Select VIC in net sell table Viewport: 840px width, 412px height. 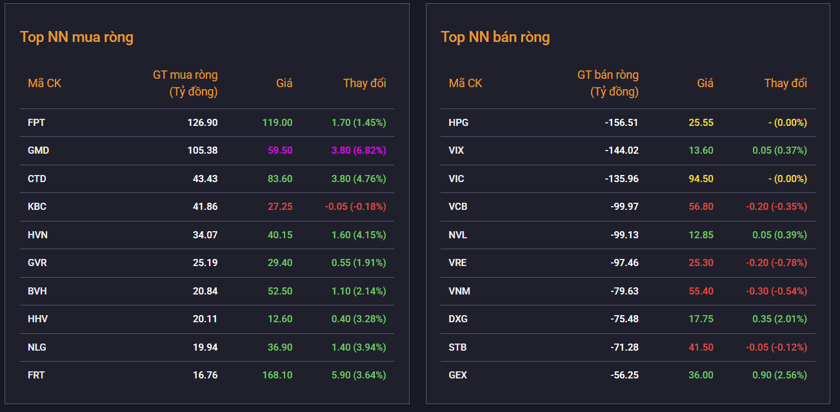[x=456, y=179]
